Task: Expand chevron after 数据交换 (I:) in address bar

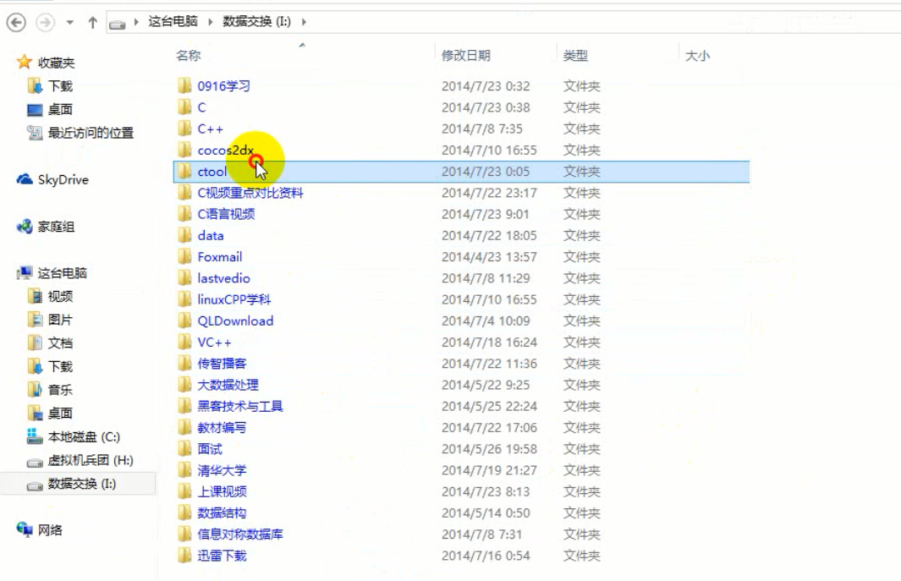Action: [304, 22]
